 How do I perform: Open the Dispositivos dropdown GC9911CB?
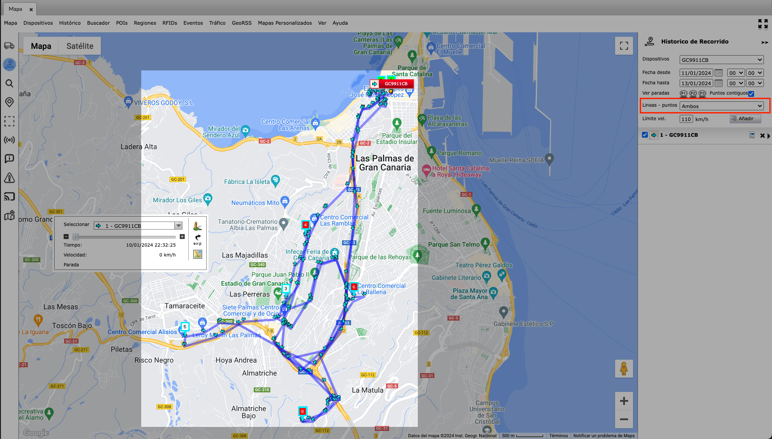click(721, 60)
